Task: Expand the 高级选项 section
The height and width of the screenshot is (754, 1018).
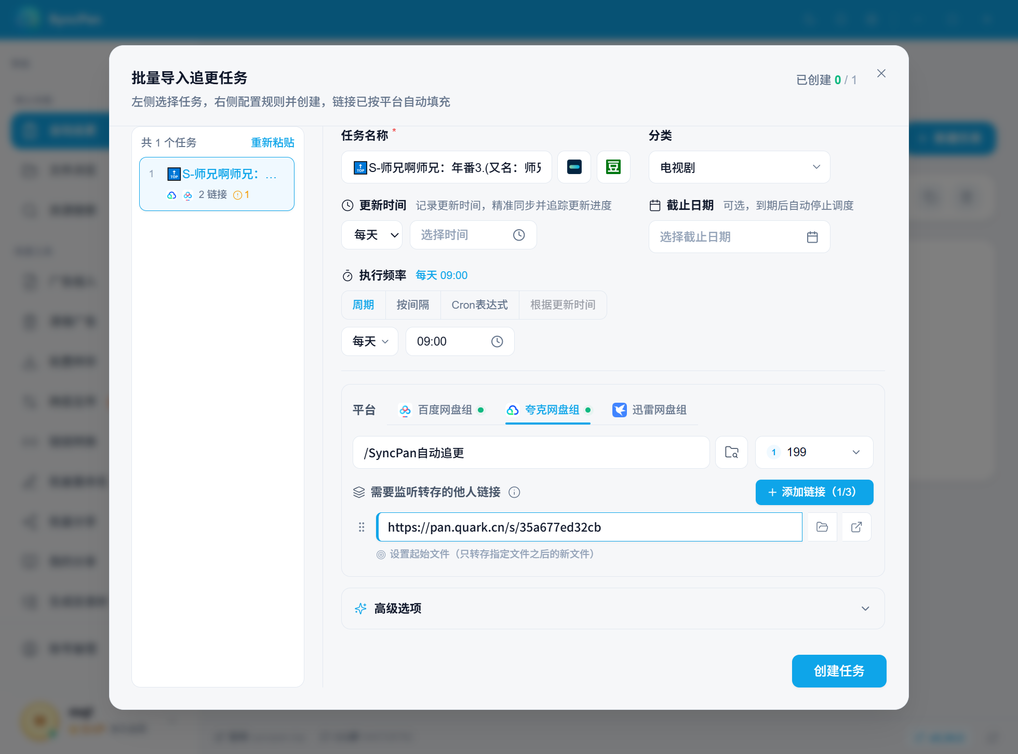Action: coord(613,609)
